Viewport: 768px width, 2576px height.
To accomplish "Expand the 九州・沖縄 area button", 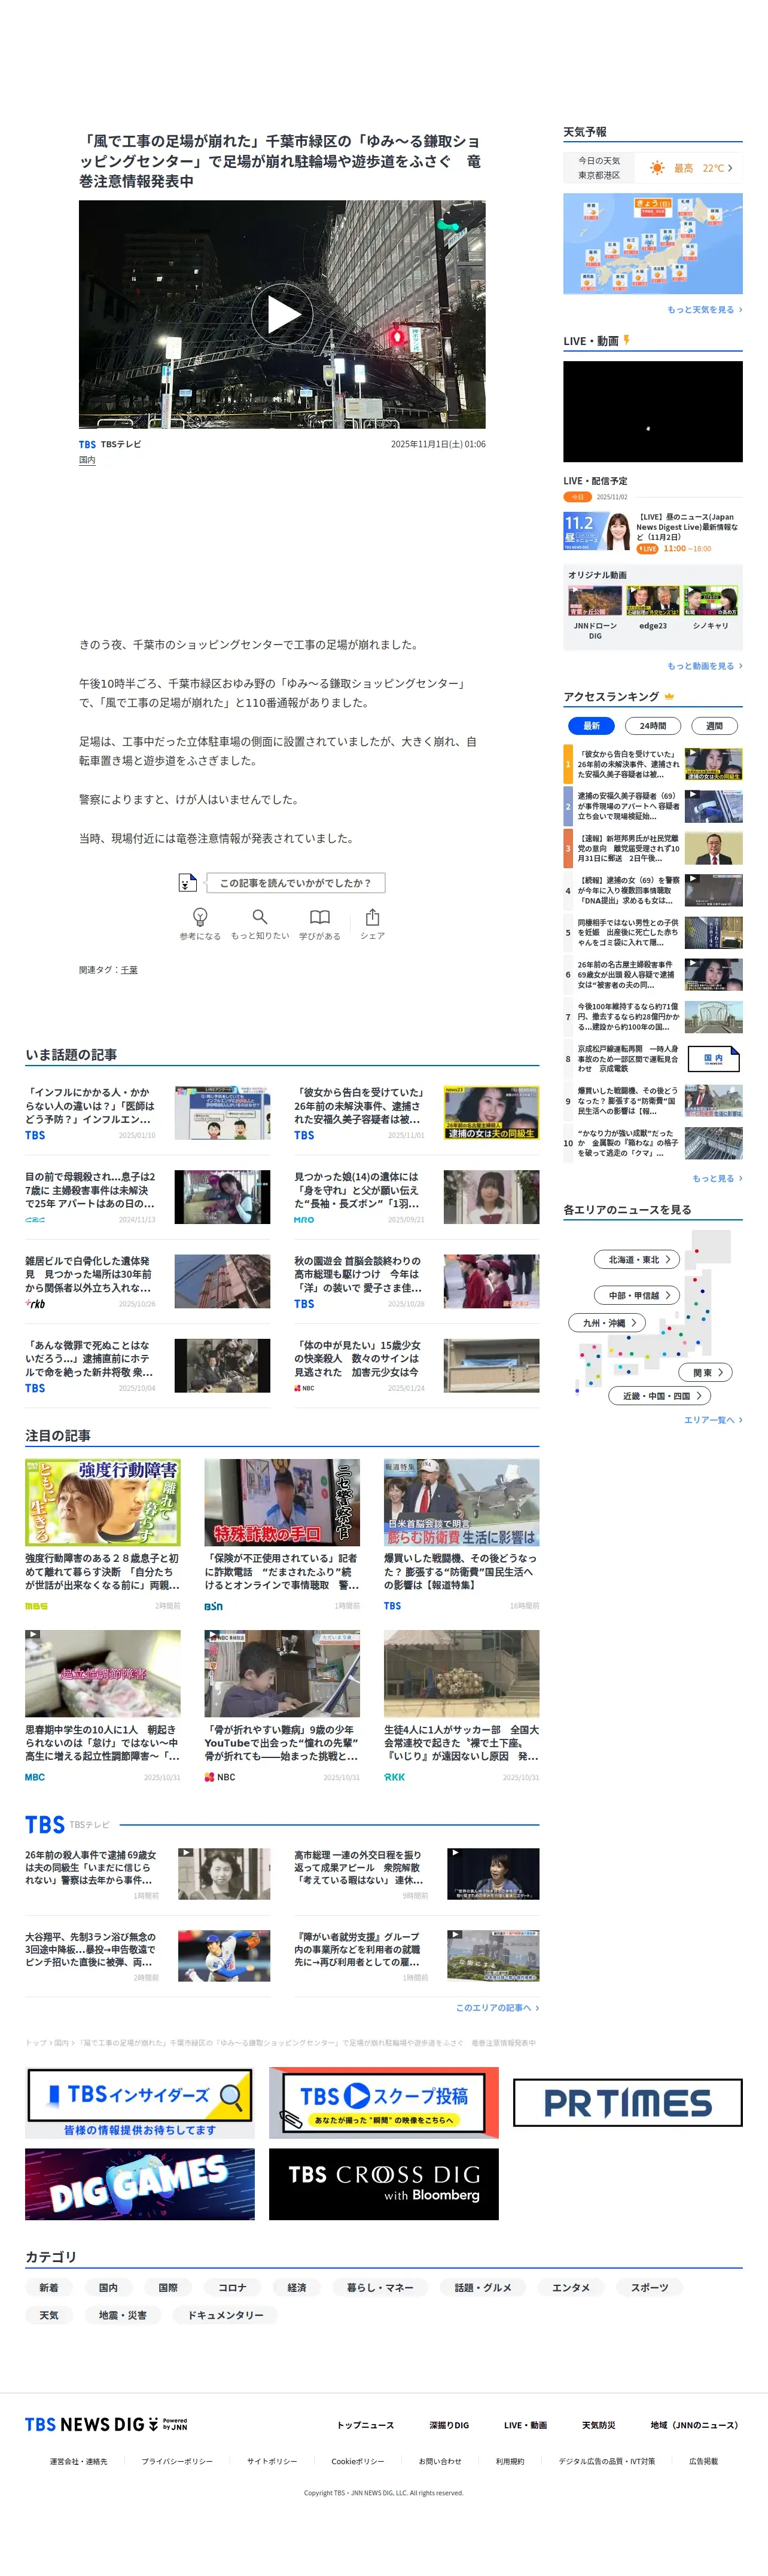I will [x=608, y=1323].
